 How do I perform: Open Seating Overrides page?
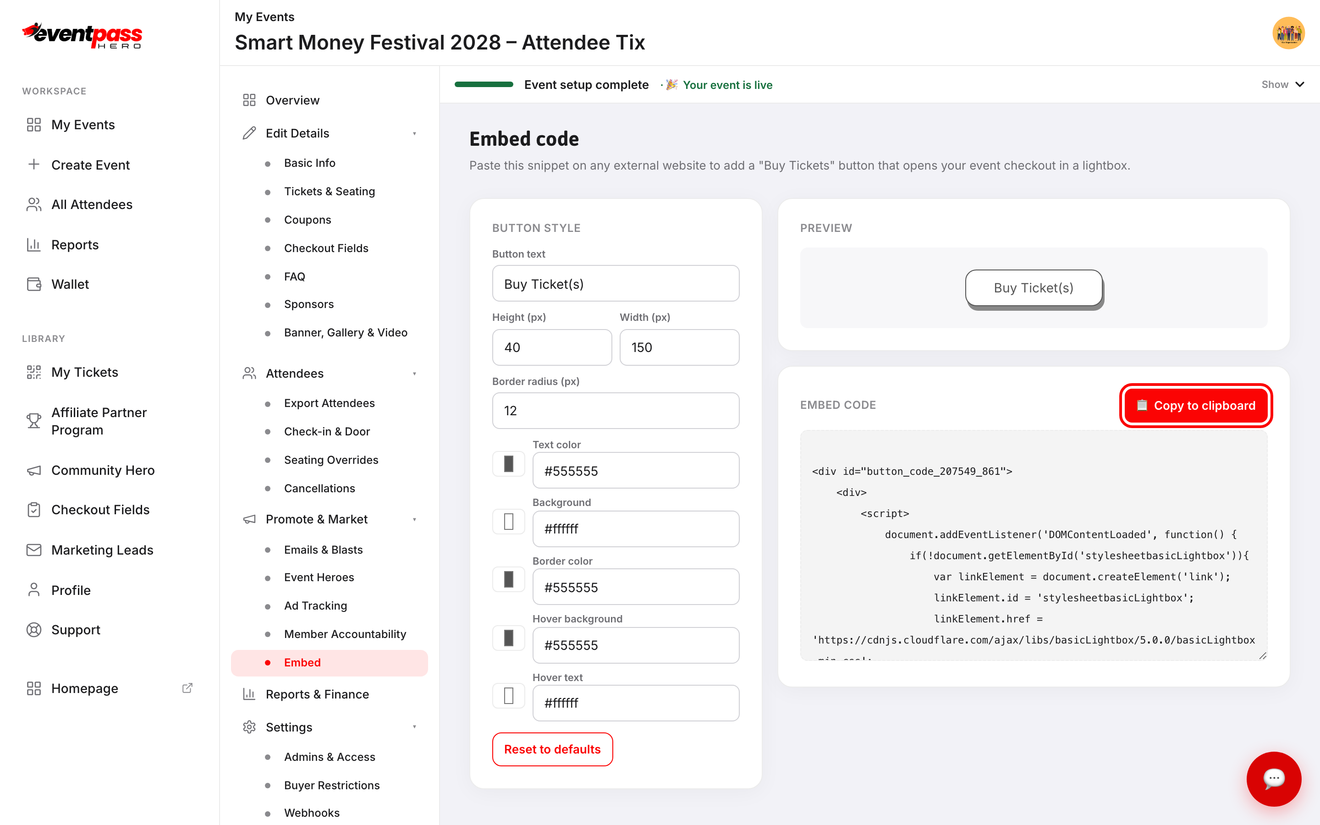point(331,460)
